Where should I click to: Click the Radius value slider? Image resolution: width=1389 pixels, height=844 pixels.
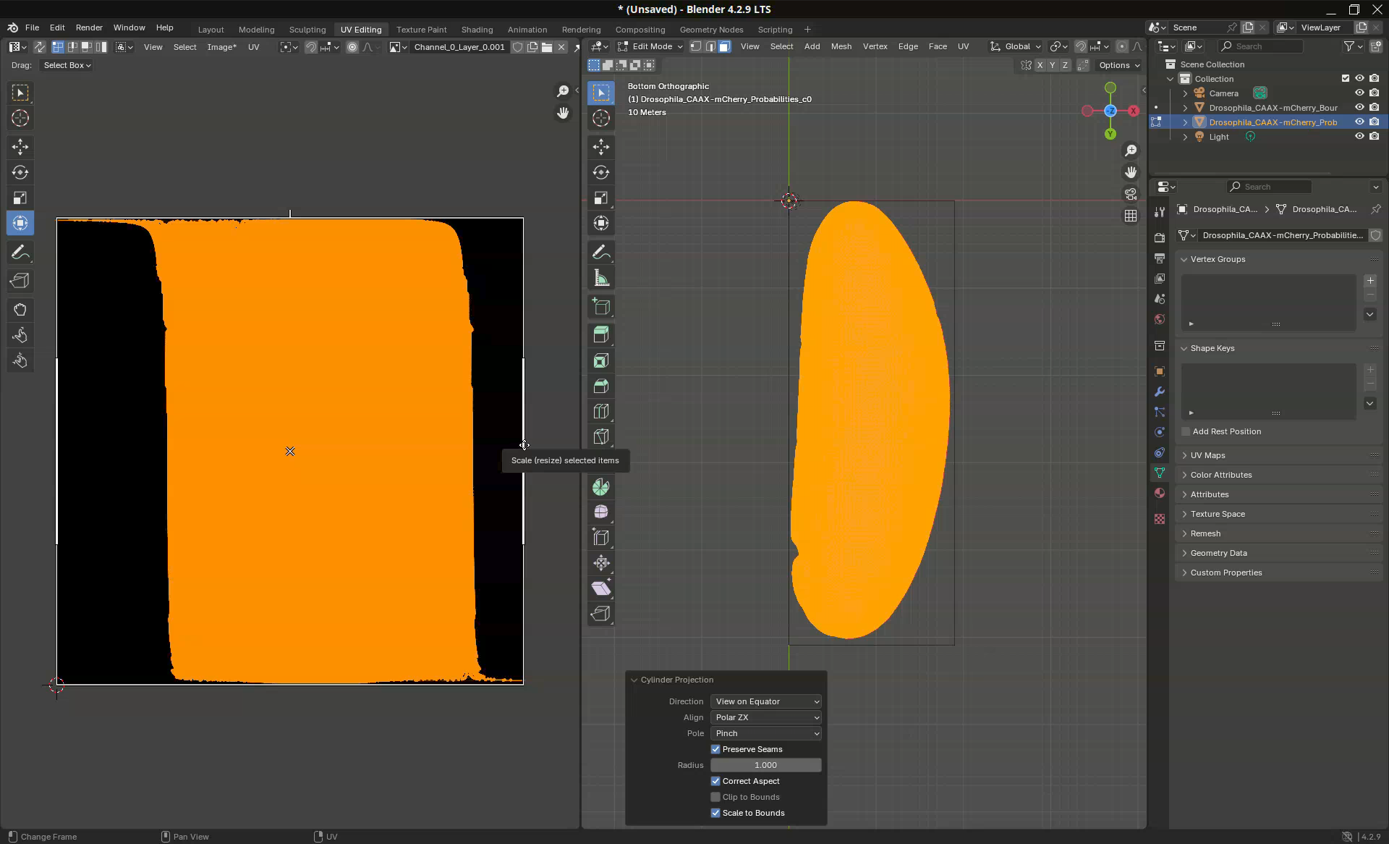765,765
